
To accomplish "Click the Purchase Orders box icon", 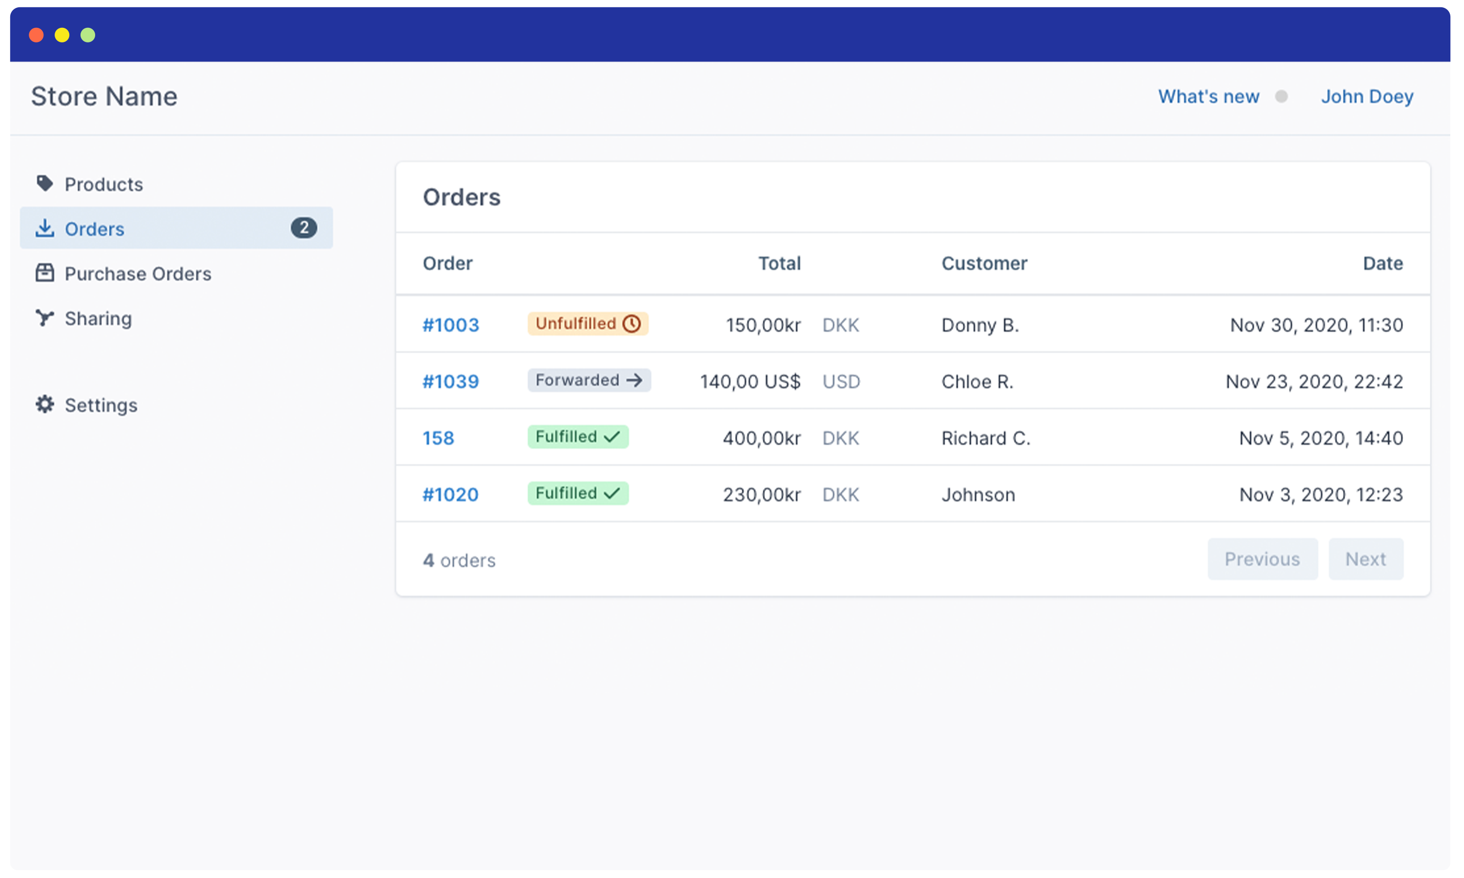I will click(x=44, y=273).
